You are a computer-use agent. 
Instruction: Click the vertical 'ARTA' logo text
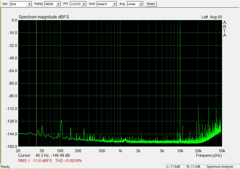(225, 29)
